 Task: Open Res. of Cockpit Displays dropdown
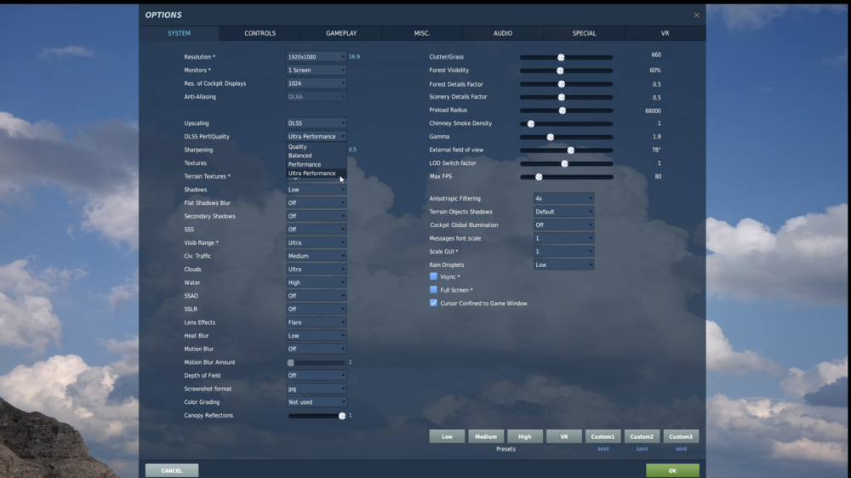click(317, 83)
